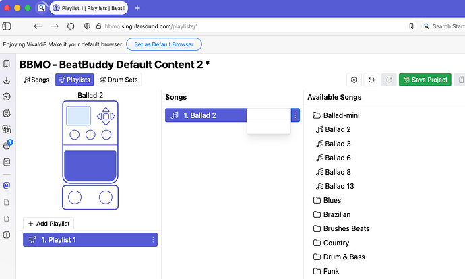This screenshot has height=279, width=465.
Task: Toggle the sidebar panel visibility
Action: [x=7, y=26]
